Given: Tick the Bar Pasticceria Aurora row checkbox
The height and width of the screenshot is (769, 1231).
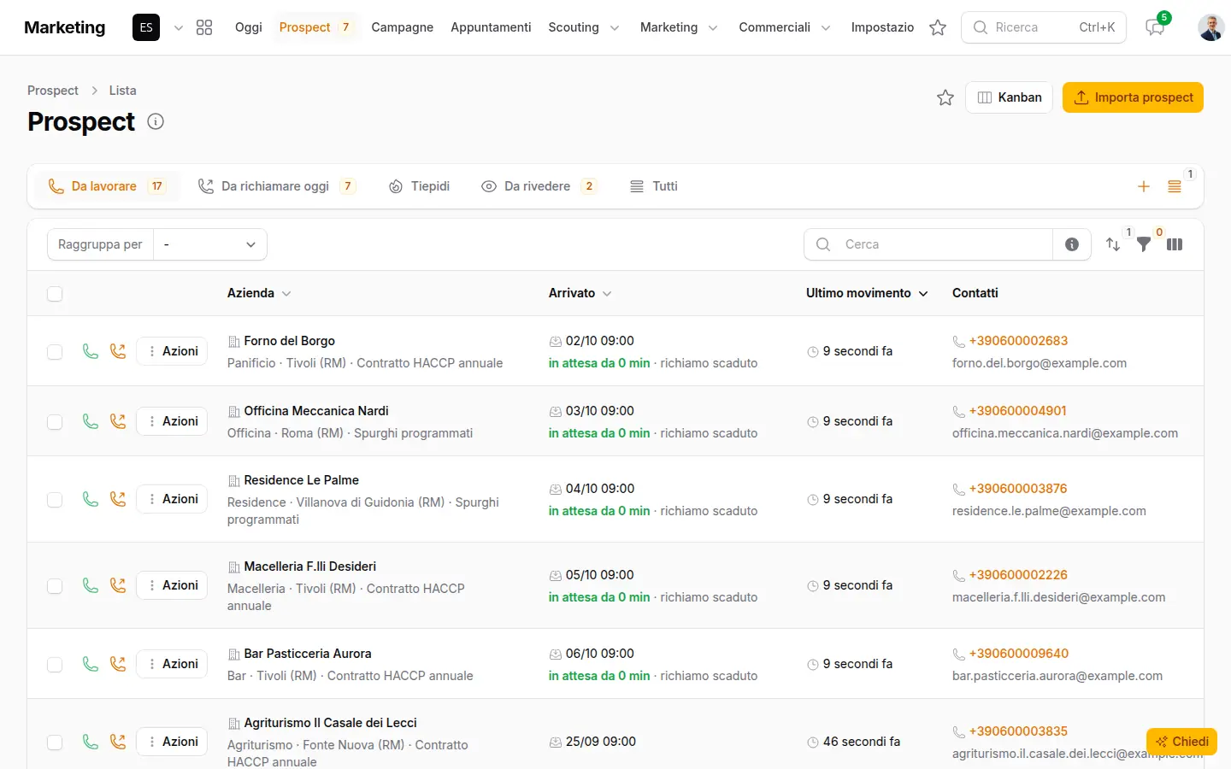Looking at the screenshot, I should pyautogui.click(x=55, y=665).
